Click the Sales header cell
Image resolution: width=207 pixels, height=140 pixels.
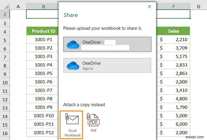coord(174,31)
